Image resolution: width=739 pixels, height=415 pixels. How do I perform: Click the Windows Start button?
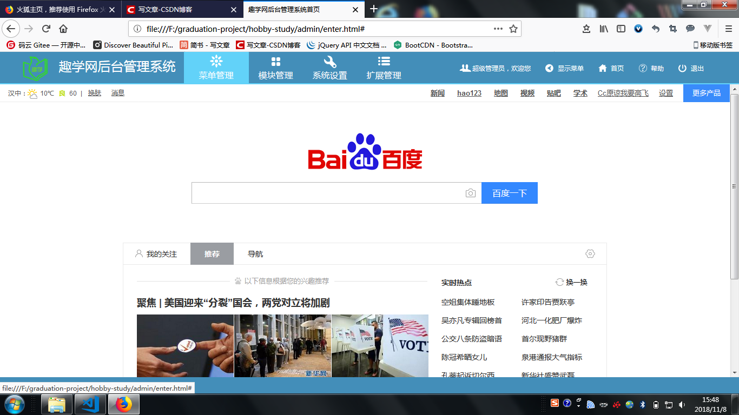[14, 404]
